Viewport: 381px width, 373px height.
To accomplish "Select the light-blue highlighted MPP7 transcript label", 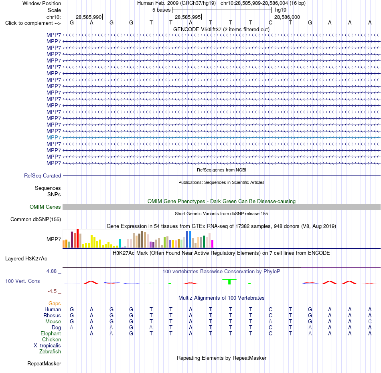I will point(54,137).
